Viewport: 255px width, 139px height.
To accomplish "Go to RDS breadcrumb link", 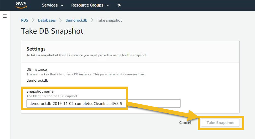I will (25, 20).
